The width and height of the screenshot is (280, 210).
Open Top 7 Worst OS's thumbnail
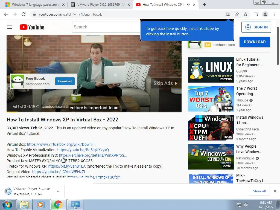click(x=211, y=98)
